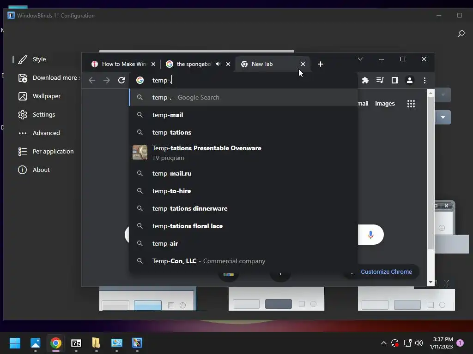This screenshot has width=473, height=354.
Task: Select Temp-tations Presentable Ovenware TV program suggestion
Action: 243,153
